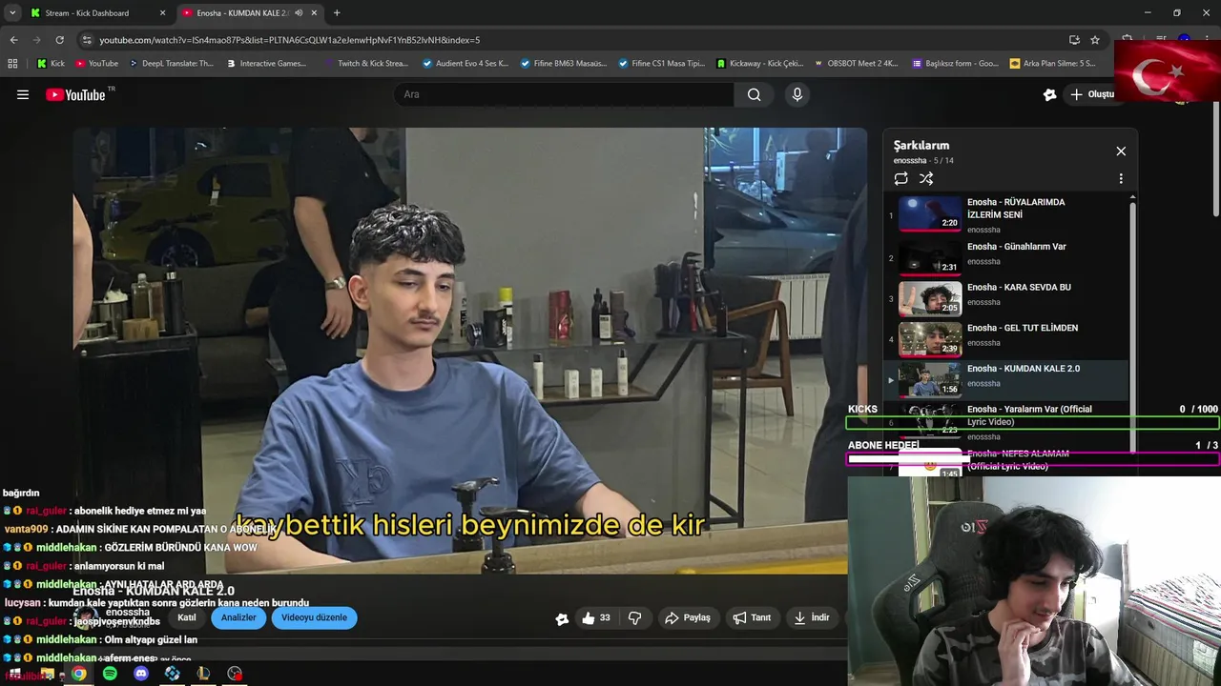1221x686 pixels.
Task: Click the install/cast icon in address bar
Action: (x=1074, y=40)
